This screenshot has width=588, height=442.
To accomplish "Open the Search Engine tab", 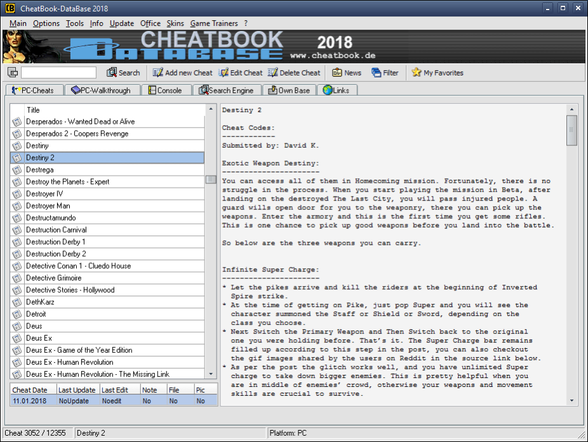I will tap(227, 90).
